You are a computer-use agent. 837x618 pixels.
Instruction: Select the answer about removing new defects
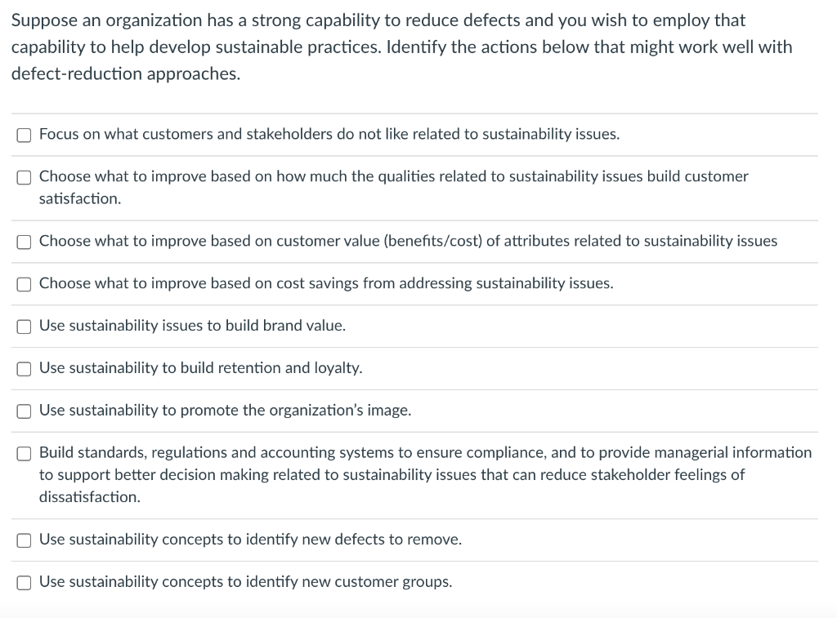pos(250,540)
